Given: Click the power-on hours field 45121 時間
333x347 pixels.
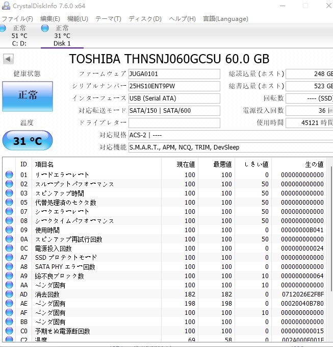Looking at the screenshot, I should (310, 123).
